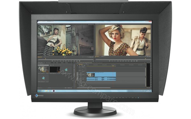The height and width of the screenshot is (119, 191).
Task: Select the Track Select tool
Action: (74, 65)
